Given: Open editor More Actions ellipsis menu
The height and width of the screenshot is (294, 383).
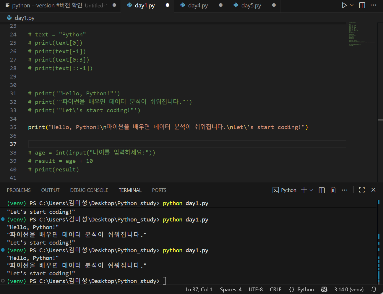Looking at the screenshot, I should coord(374,5).
